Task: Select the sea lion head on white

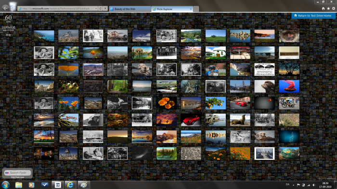Action: tap(264, 86)
